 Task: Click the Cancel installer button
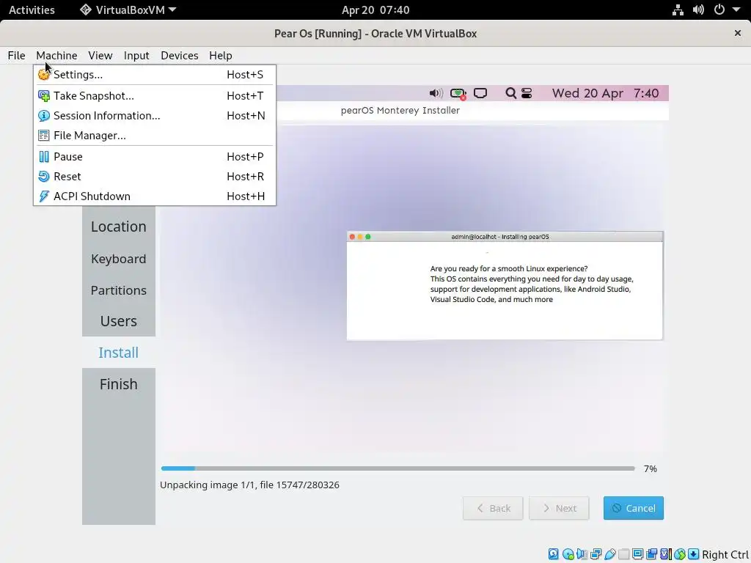[633, 508]
